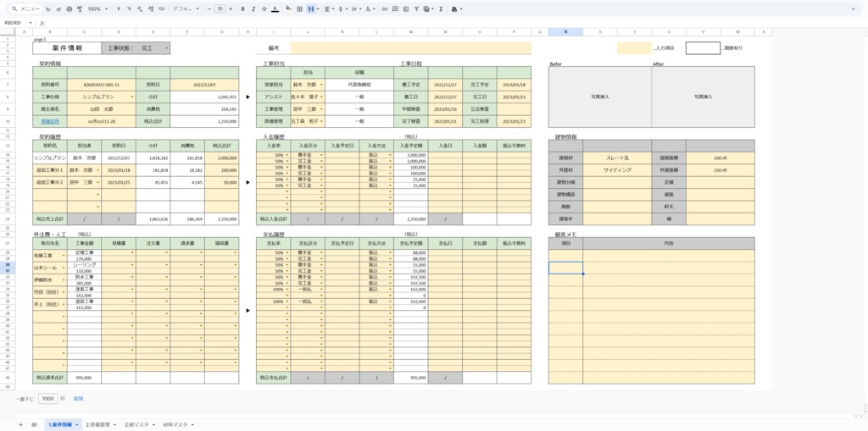Decrease font size with the minus icon

click(x=209, y=8)
